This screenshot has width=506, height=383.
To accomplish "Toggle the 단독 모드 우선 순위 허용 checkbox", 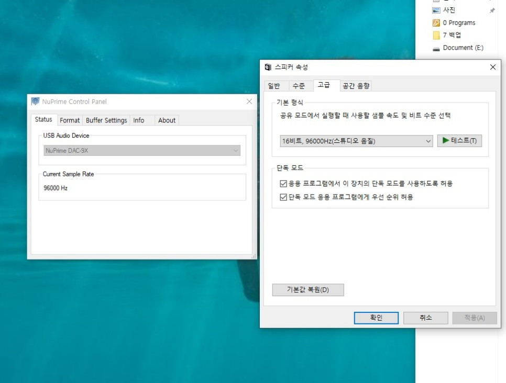I will click(x=283, y=197).
